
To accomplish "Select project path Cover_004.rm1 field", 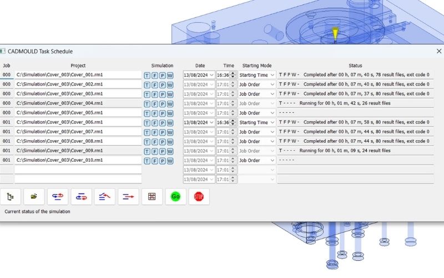I will (x=78, y=103).
